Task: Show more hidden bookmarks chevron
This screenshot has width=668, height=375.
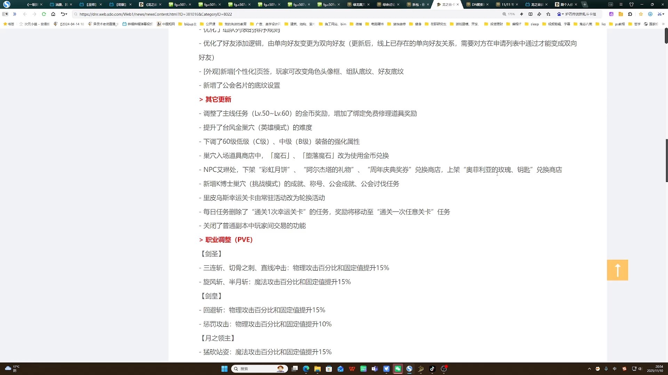Action: click(663, 24)
